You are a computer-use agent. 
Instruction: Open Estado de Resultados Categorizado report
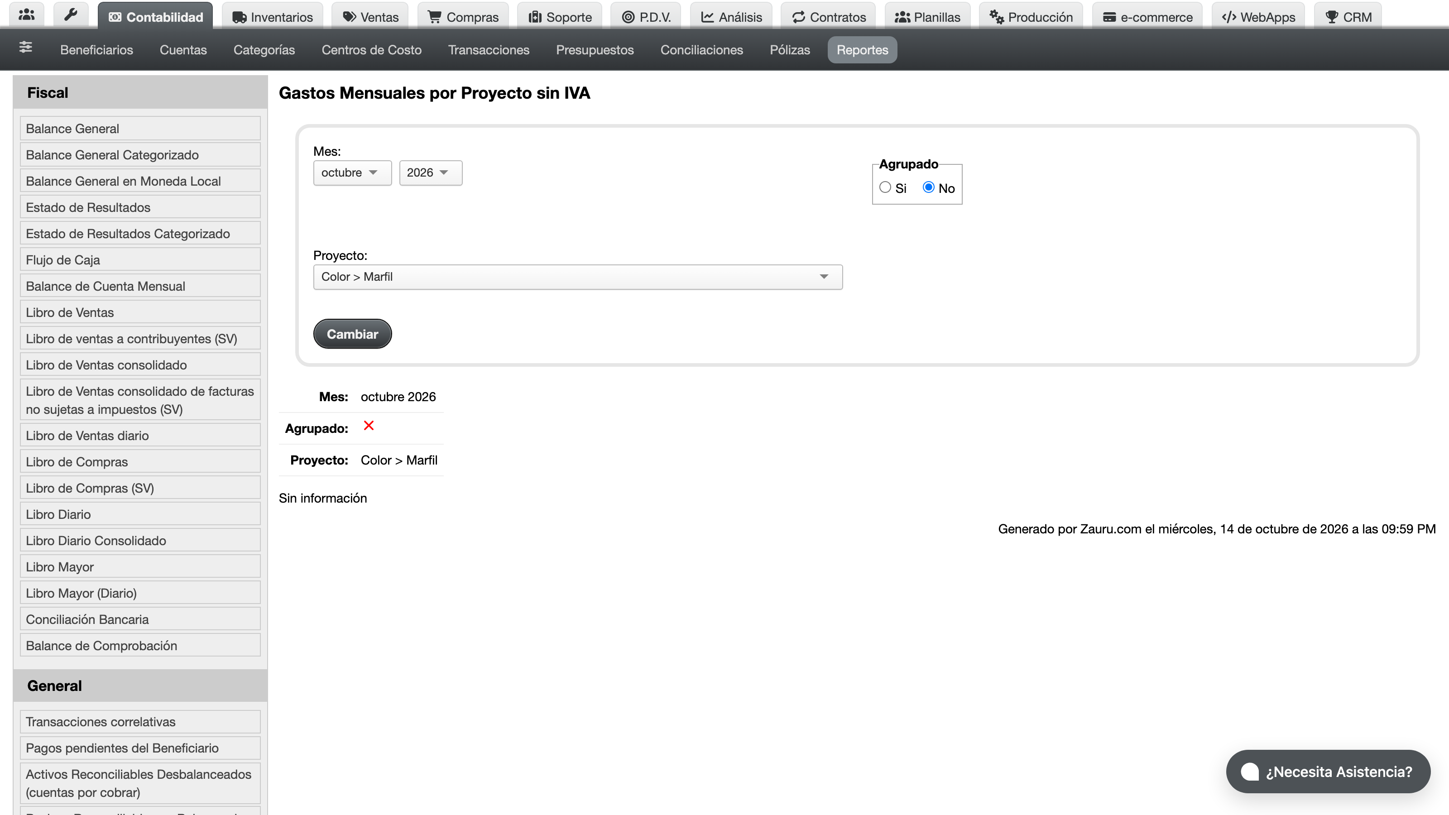click(140, 234)
